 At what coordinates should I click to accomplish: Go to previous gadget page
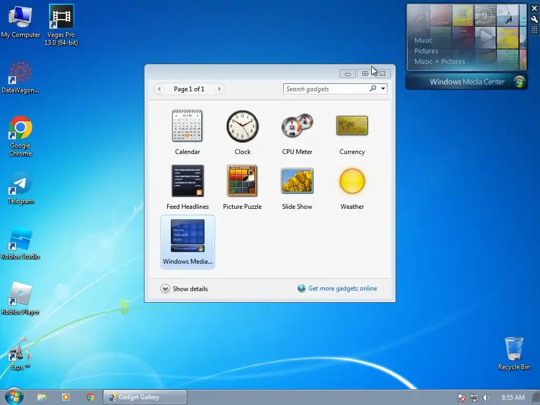[x=159, y=89]
